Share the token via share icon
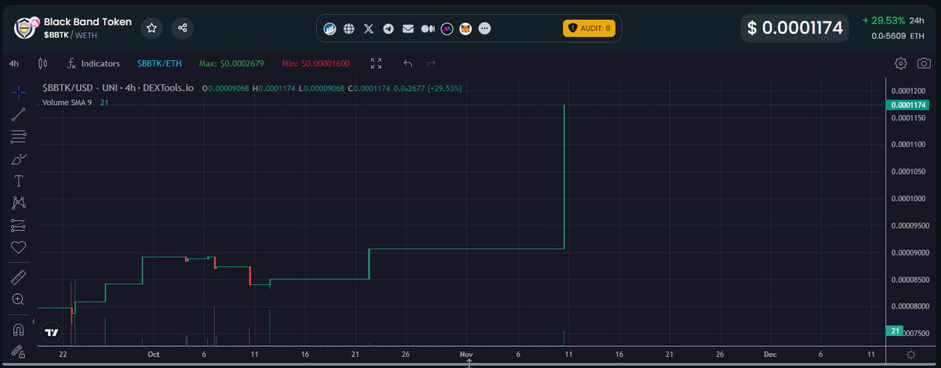The height and width of the screenshot is (368, 941). (183, 28)
